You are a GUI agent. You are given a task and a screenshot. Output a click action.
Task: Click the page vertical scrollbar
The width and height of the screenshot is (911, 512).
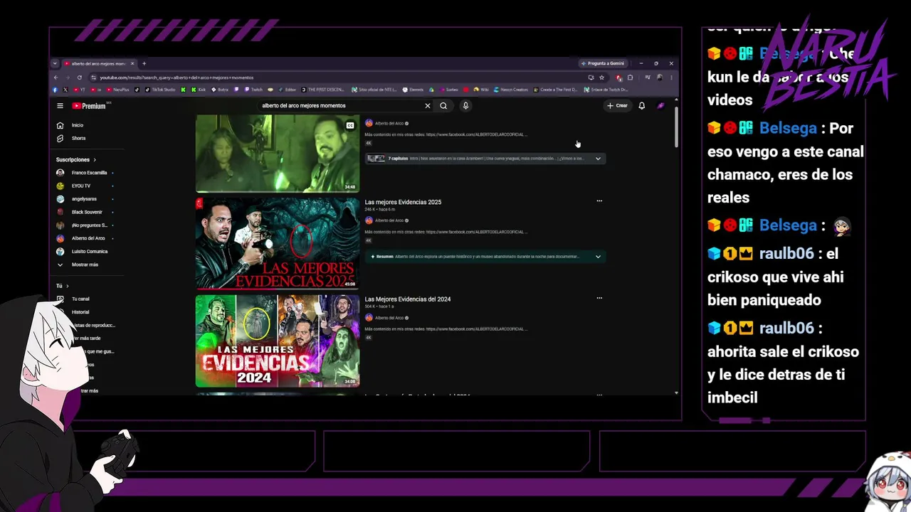click(676, 128)
